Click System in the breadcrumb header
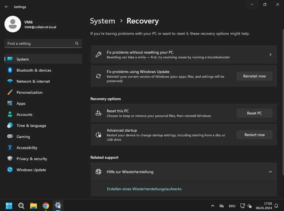Image resolution: width=284 pixels, height=211 pixels. [103, 21]
